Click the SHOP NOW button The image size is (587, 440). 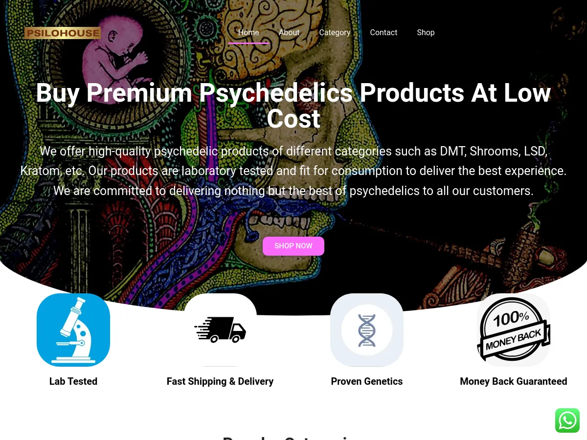coord(293,246)
